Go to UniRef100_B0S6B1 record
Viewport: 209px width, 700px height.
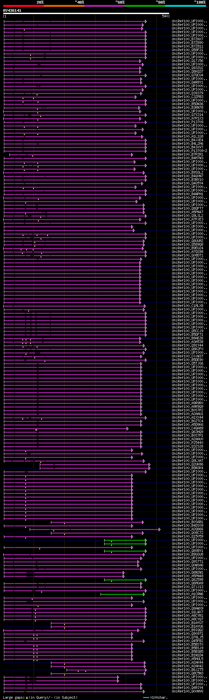187,522
